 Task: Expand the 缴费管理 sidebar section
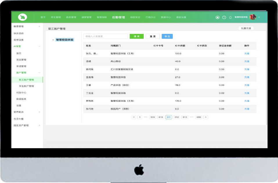[x=39, y=26]
